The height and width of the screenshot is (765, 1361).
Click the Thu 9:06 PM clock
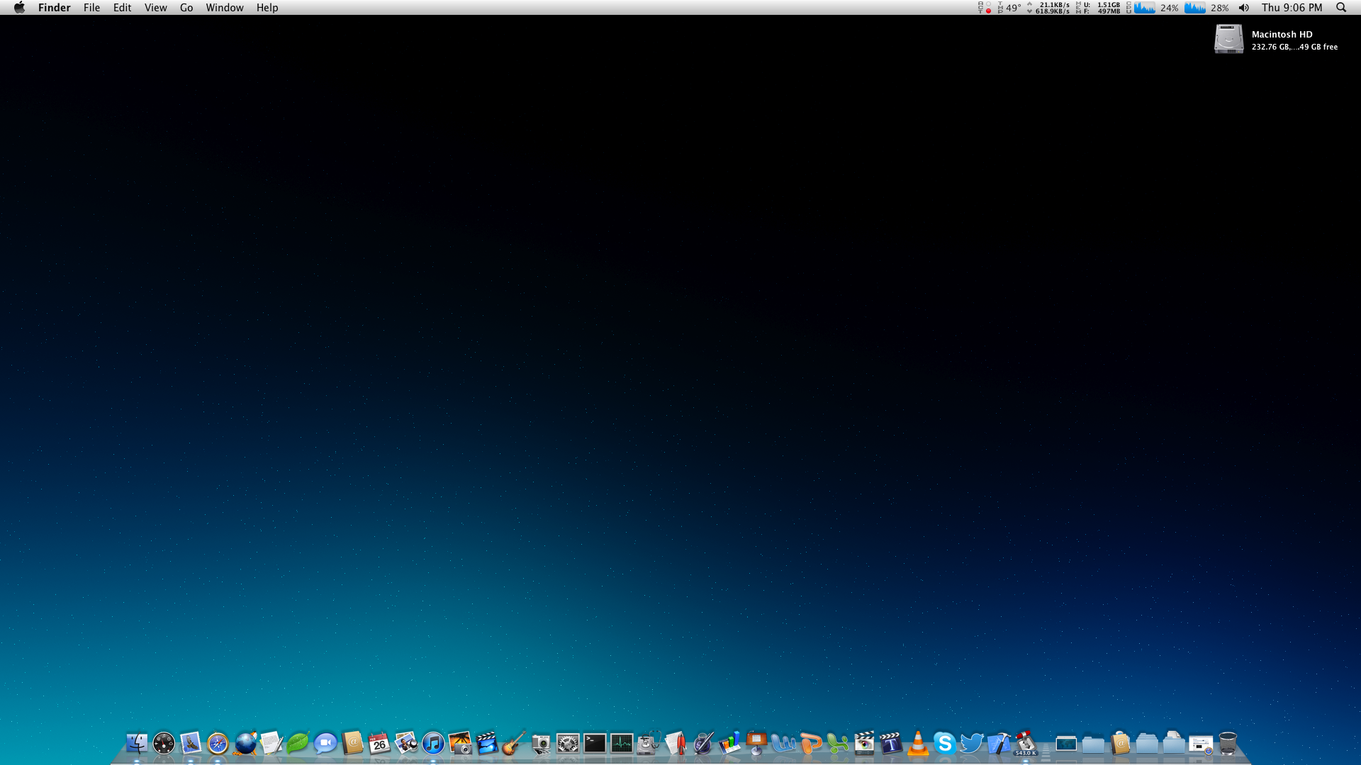(1292, 8)
